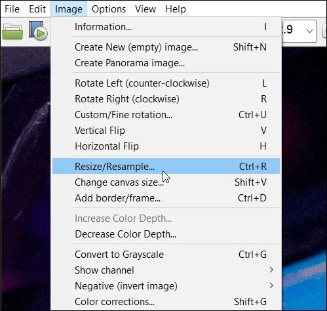Screen dimensions: 327x311
Task: Click the green open folder icon
Action: coord(12,32)
